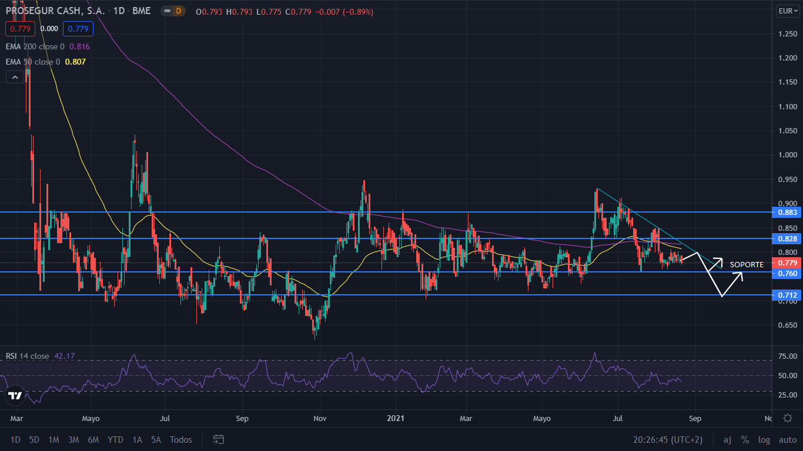Open symbol search via PROSEGUR CASH title

click(53, 11)
